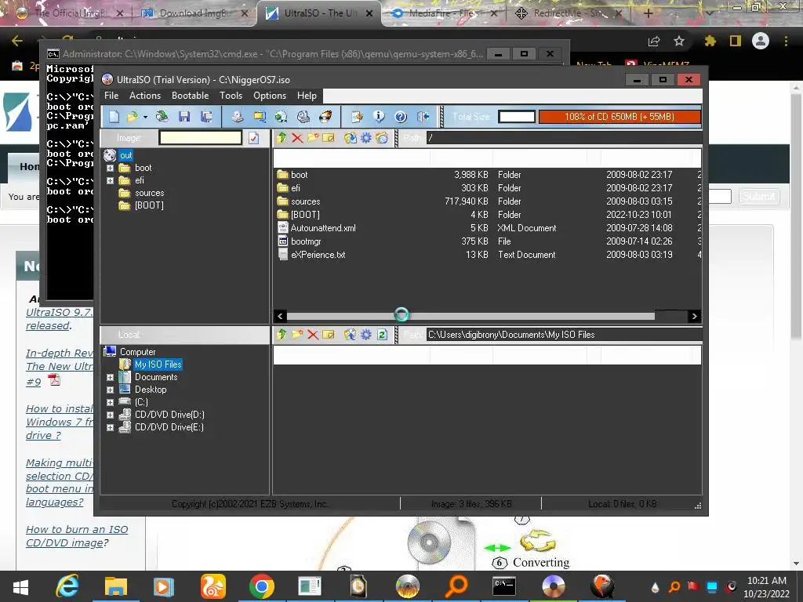Click the Rename icon in the image pane toolbar
Screen dimensions: 803x602
coord(329,138)
